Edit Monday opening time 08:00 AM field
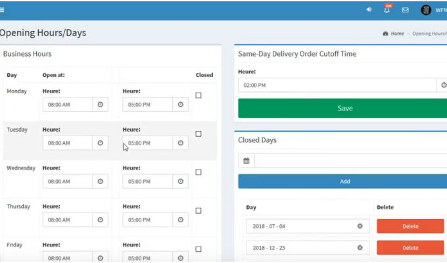This screenshot has width=447, height=263. tap(68, 105)
